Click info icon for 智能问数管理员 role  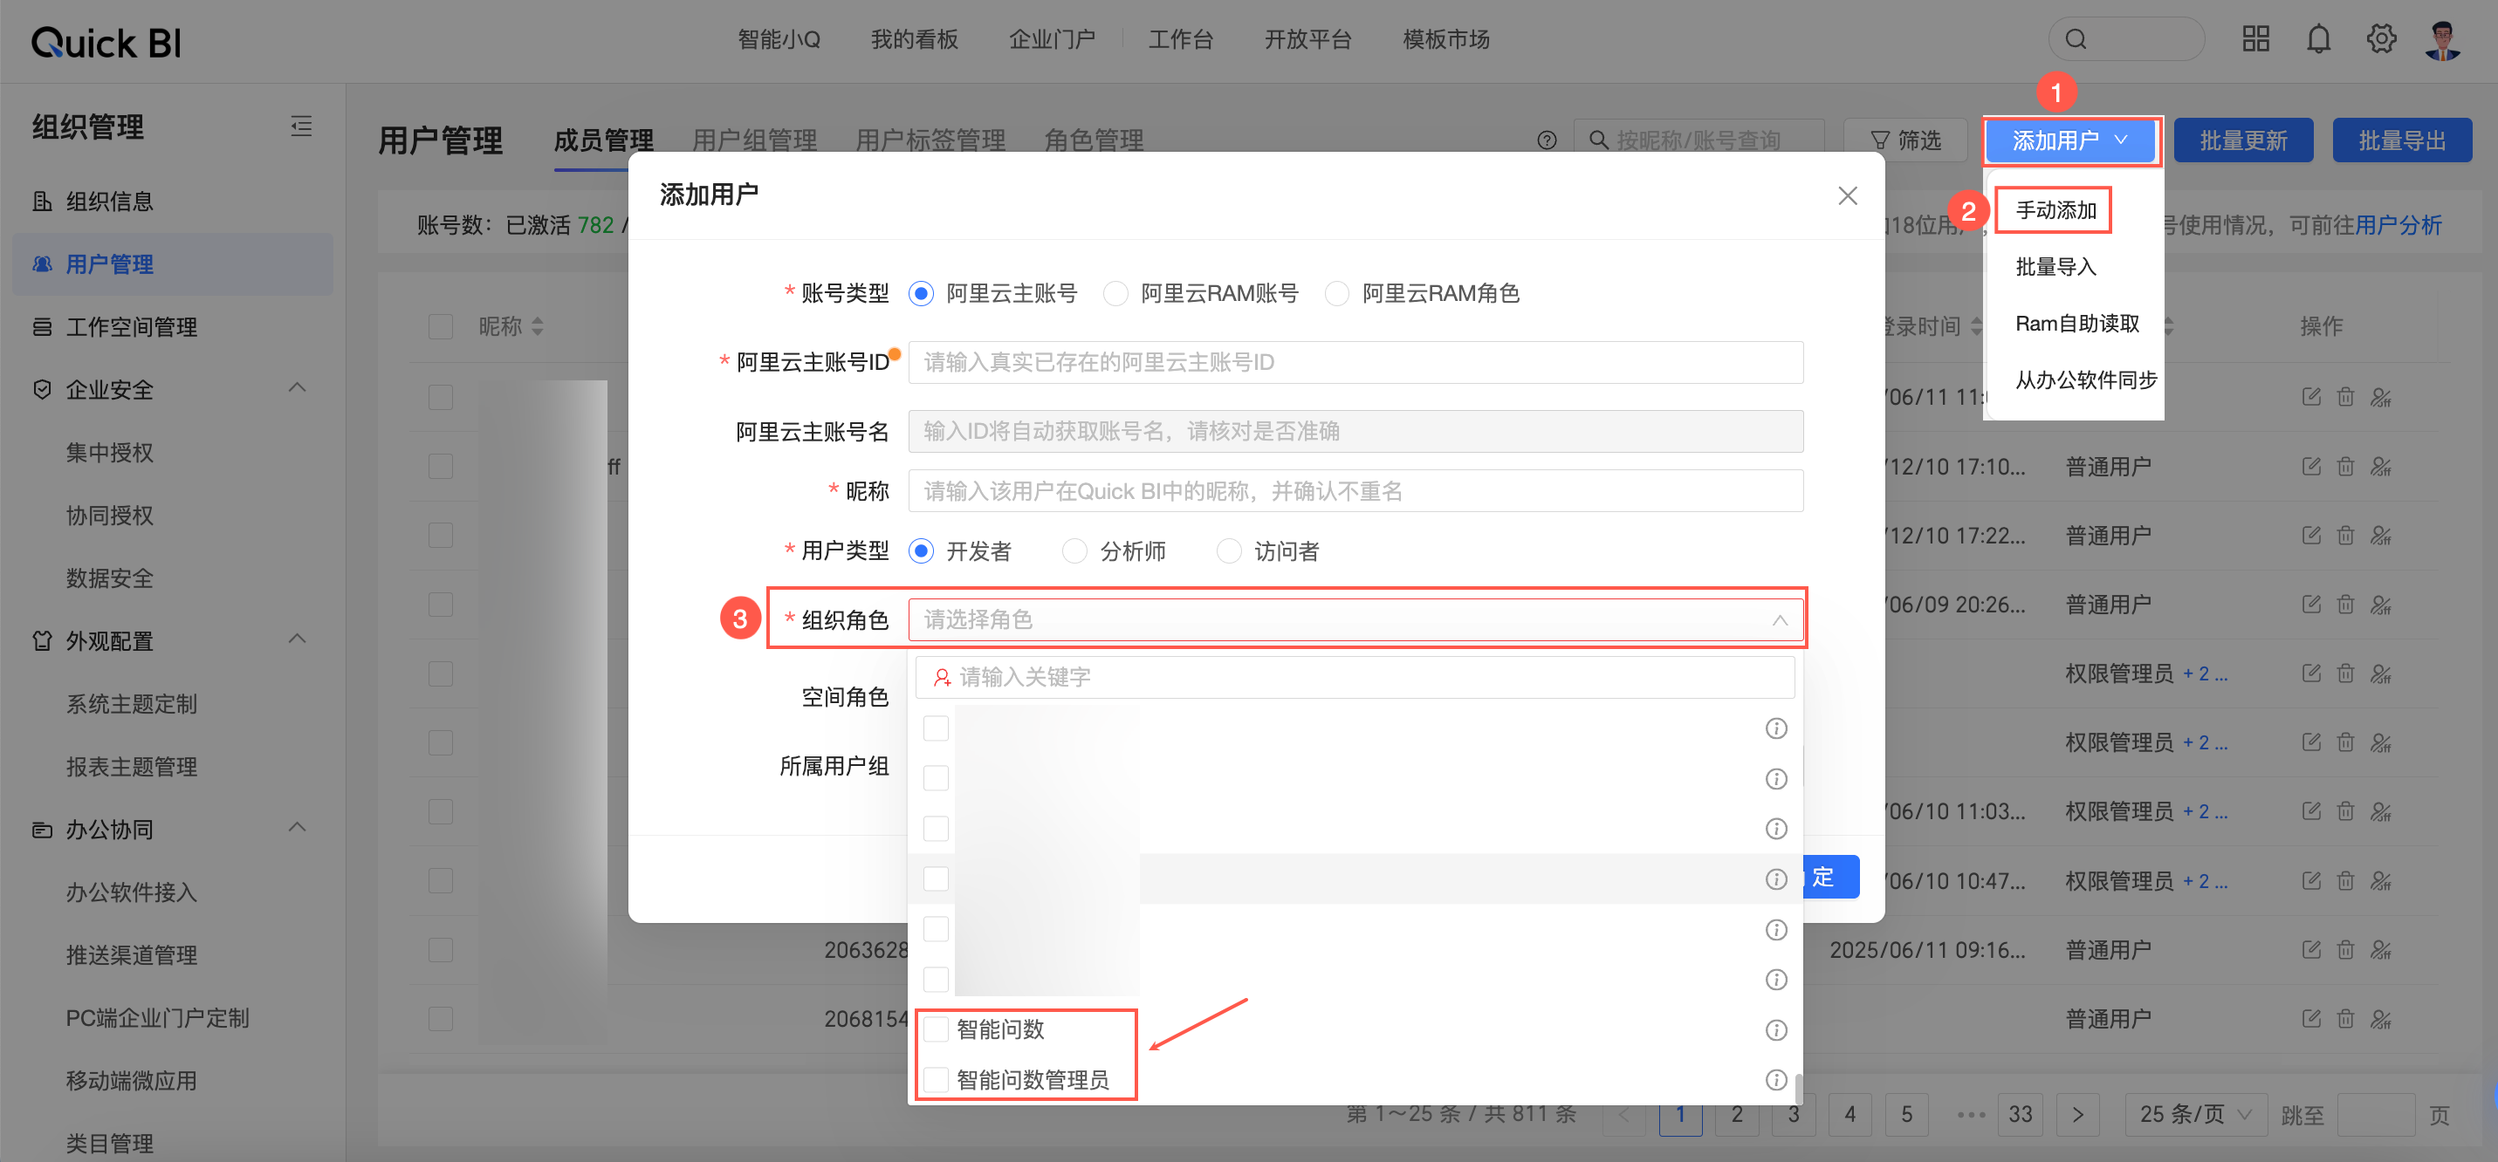[x=1775, y=1080]
